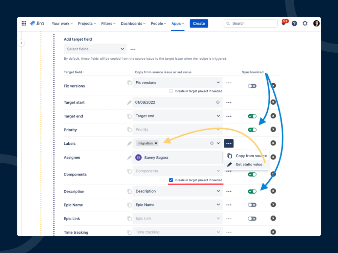The image size is (338, 253).
Task: Remove the Labels field row
Action: tap(273, 143)
